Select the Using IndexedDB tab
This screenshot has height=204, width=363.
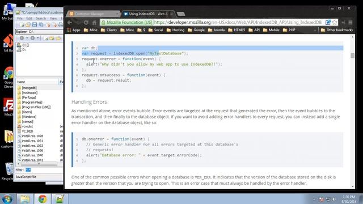click(x=147, y=14)
